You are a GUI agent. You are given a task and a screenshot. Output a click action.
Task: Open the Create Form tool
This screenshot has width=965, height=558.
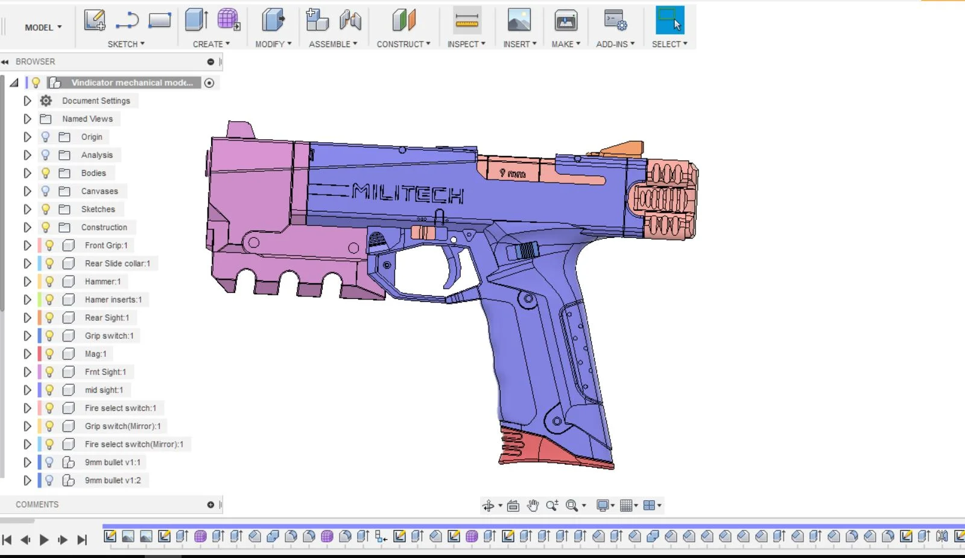pyautogui.click(x=228, y=20)
